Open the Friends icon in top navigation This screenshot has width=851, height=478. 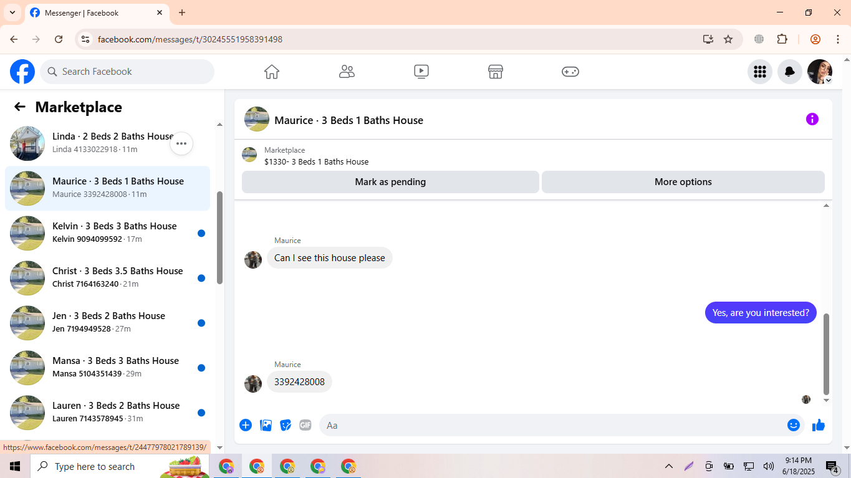pyautogui.click(x=347, y=72)
